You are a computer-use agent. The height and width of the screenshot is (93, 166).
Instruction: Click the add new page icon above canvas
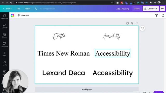pos(137,23)
